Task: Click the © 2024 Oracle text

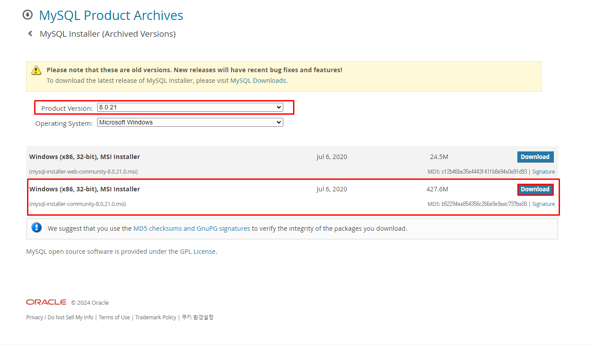Action: tap(90, 302)
